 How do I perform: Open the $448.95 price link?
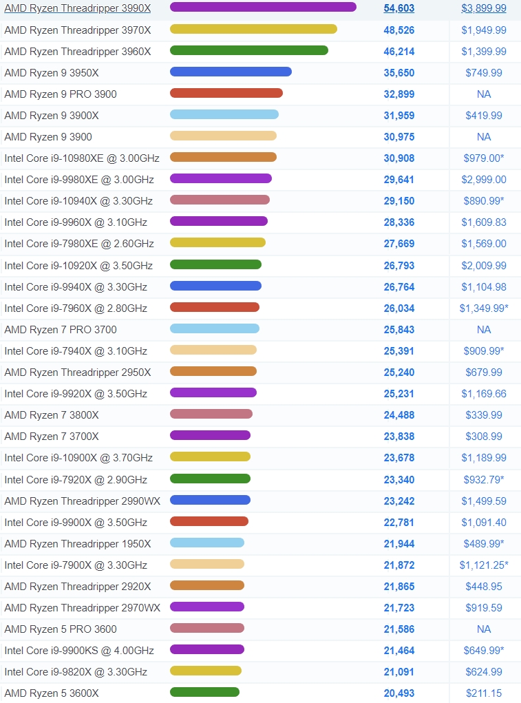coord(484,587)
